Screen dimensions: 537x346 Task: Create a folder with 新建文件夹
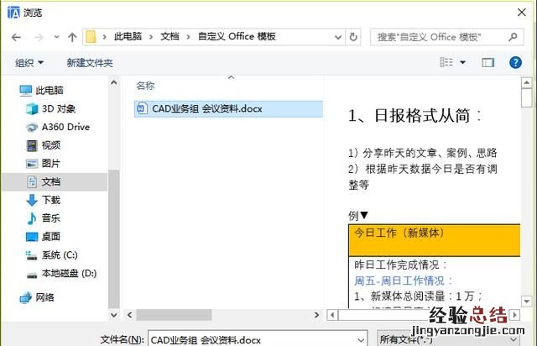coord(90,63)
